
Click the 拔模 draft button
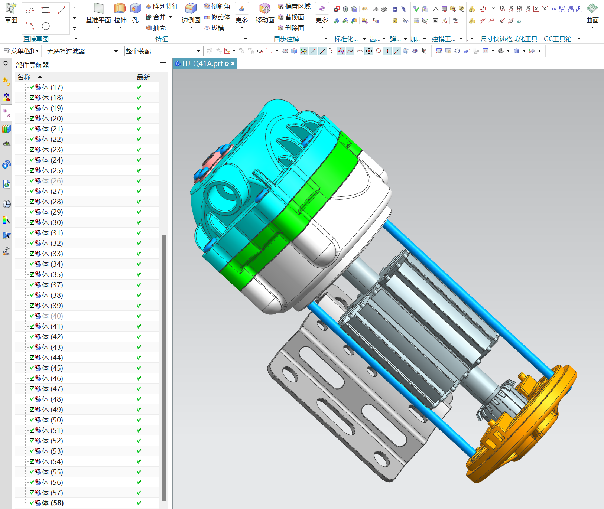[x=214, y=28]
